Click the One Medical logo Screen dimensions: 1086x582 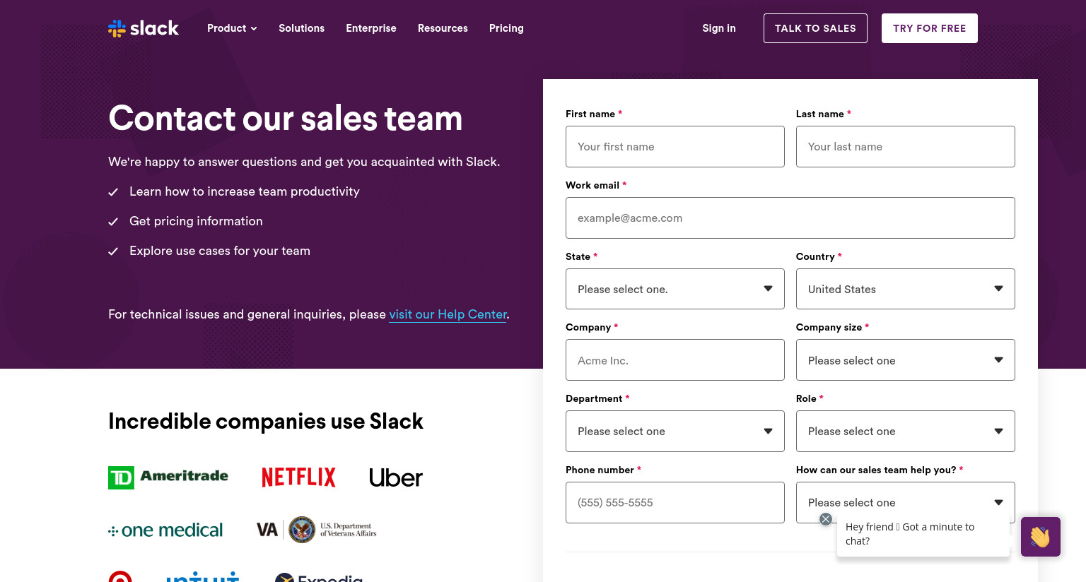click(x=165, y=530)
